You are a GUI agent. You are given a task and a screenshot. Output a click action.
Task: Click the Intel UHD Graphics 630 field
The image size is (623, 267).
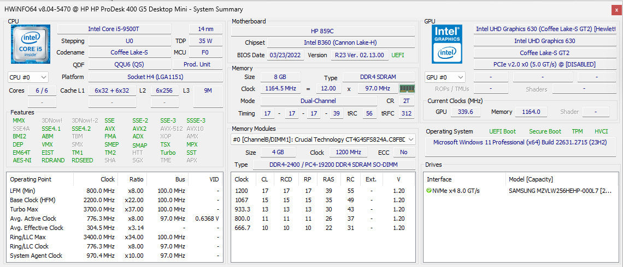(x=545, y=41)
